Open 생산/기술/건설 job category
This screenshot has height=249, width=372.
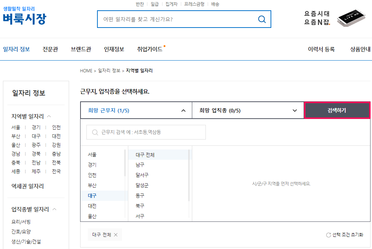pos(26,242)
